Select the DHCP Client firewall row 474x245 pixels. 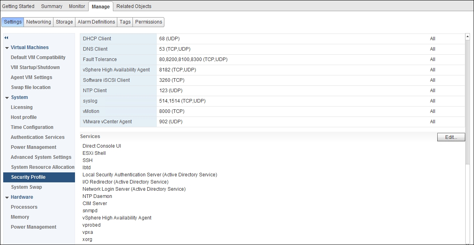coord(273,39)
